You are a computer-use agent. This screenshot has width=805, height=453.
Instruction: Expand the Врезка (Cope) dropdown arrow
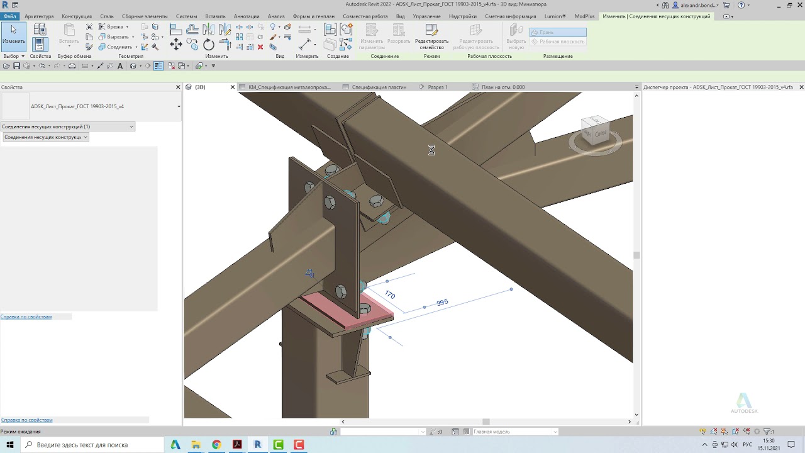(127, 27)
